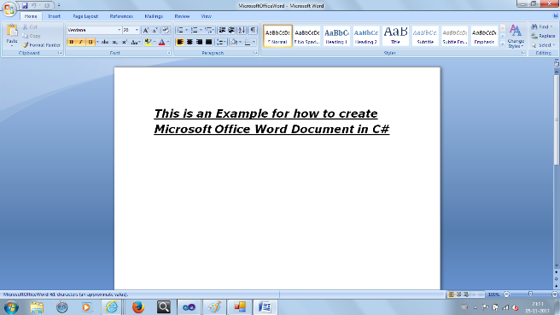Show paragraph marks with pilcrow icon

253,31
